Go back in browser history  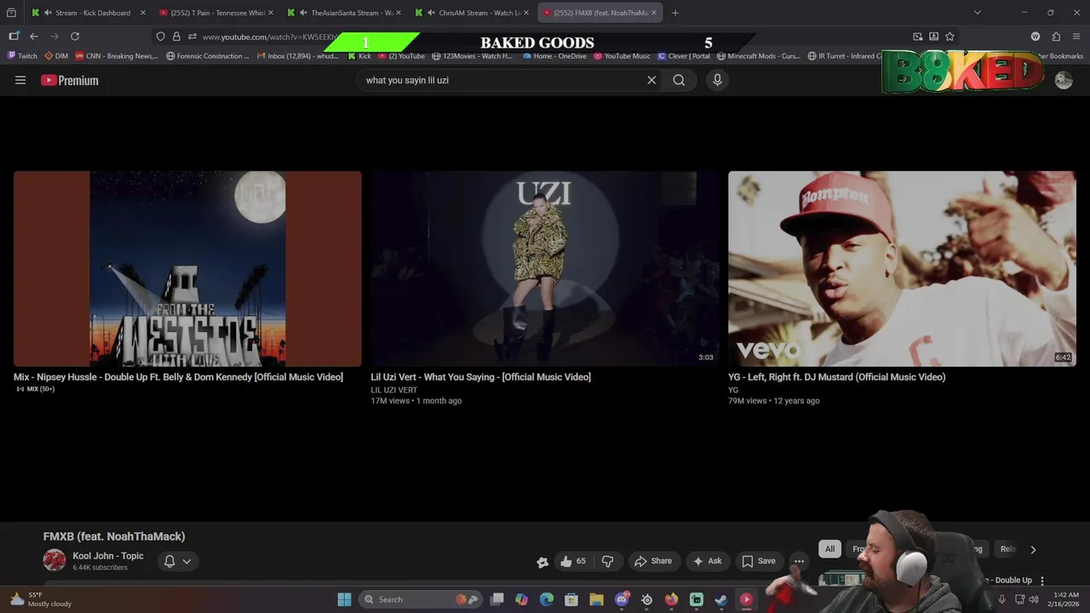point(34,37)
